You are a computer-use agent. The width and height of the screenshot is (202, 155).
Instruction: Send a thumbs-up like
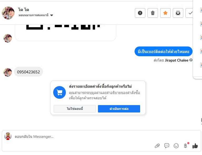click(195, 145)
